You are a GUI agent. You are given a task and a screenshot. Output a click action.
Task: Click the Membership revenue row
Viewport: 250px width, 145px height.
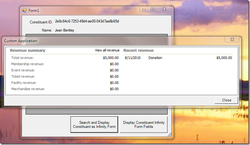pyautogui.click(x=65, y=64)
